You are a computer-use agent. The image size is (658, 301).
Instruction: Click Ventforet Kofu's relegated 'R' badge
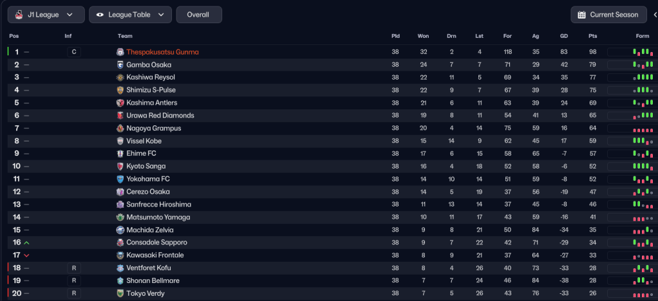pos(73,268)
